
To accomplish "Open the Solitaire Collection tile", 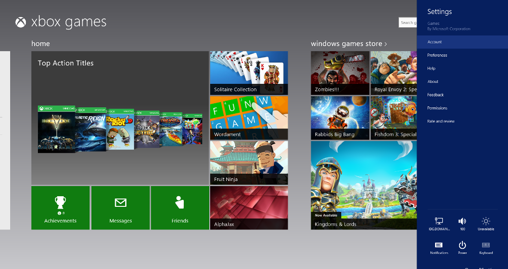I will [x=249, y=73].
